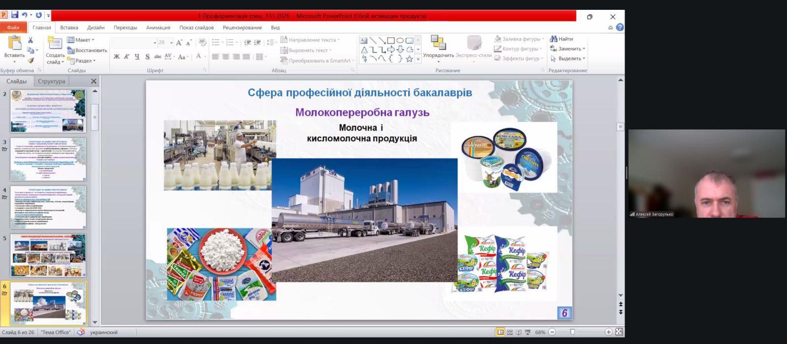This screenshot has width=787, height=344.
Task: Open Slide Sorter view from status bar
Action: click(510, 332)
